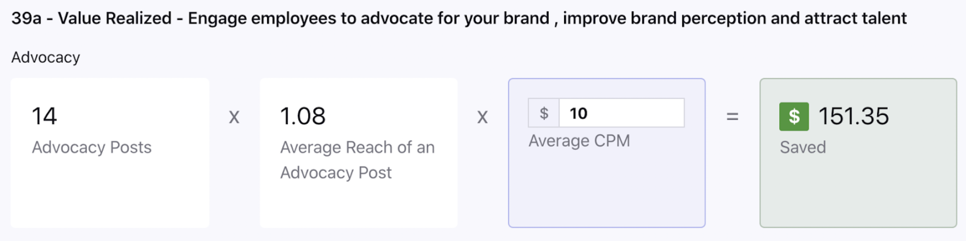The image size is (966, 241).
Task: Click multiplication sign before Average CPM card
Action: (x=482, y=117)
